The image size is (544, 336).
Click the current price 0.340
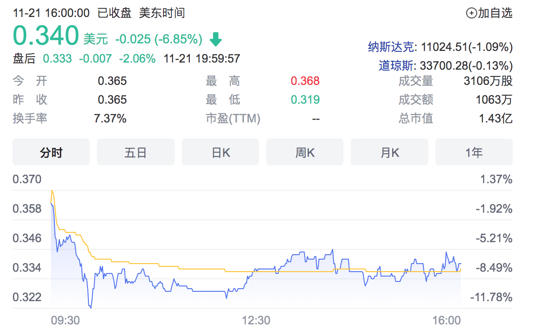(46, 36)
